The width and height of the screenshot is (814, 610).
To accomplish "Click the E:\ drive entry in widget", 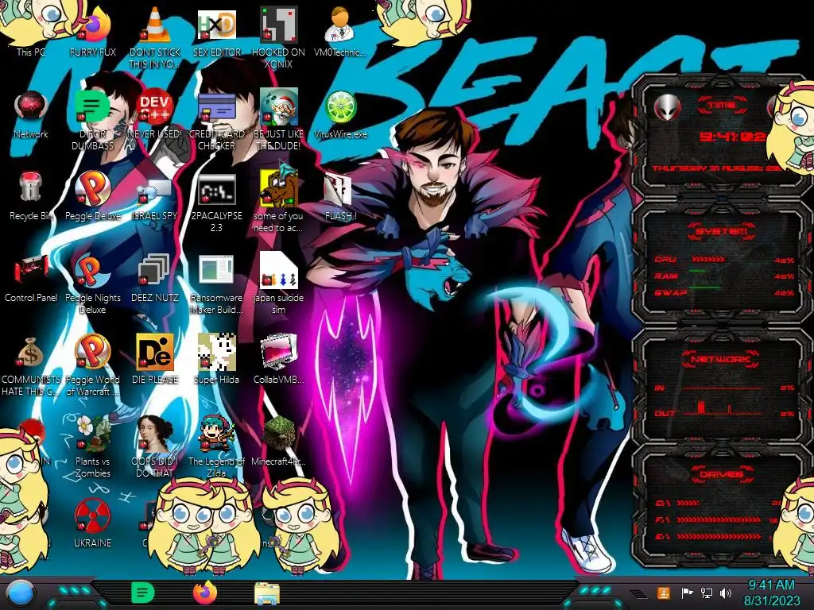I will pos(707,536).
